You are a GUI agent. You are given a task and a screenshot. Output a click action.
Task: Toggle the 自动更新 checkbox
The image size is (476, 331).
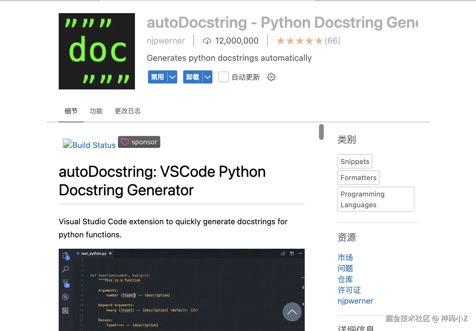(x=223, y=77)
